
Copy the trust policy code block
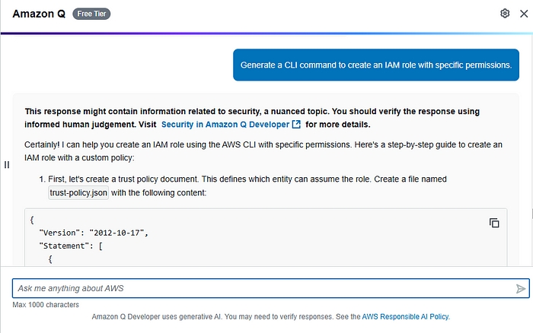tap(494, 223)
